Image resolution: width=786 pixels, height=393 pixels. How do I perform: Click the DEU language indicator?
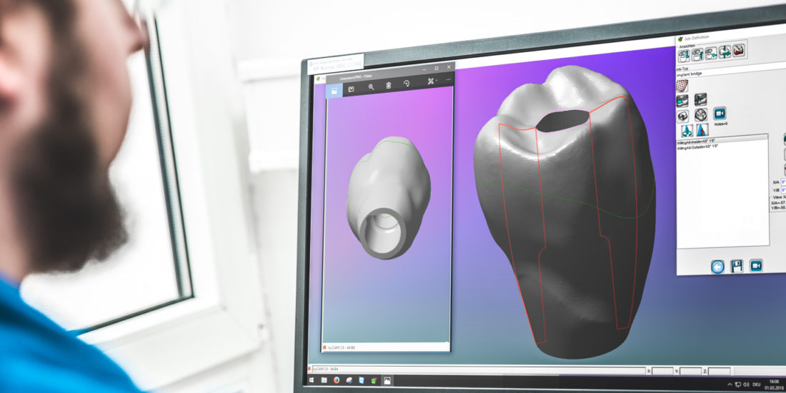point(756,384)
